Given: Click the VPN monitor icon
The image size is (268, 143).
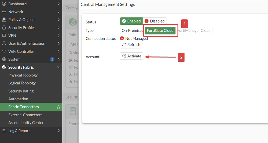Looking at the screenshot, I should click(4, 35).
